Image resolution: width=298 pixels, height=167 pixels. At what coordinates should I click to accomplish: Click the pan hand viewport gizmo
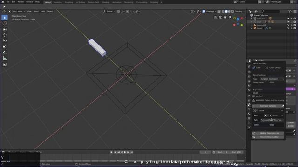[225, 17]
